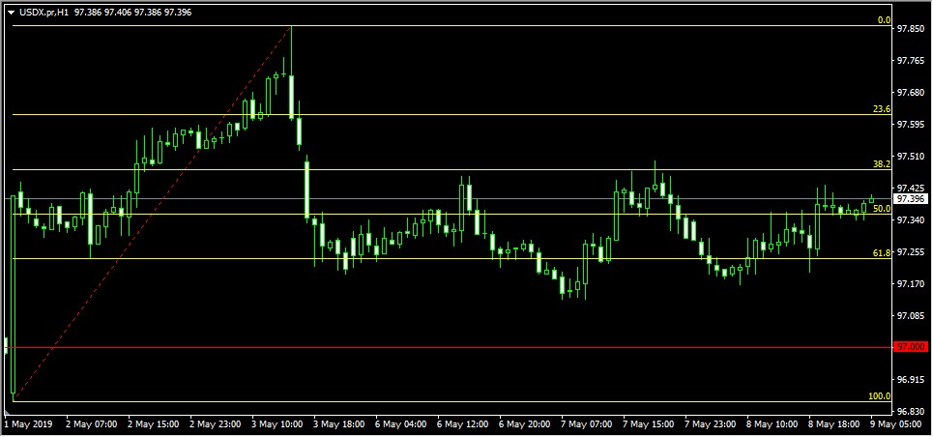Click the 96.915 price scale label
Viewport: 933px width, 437px height.
coord(911,379)
